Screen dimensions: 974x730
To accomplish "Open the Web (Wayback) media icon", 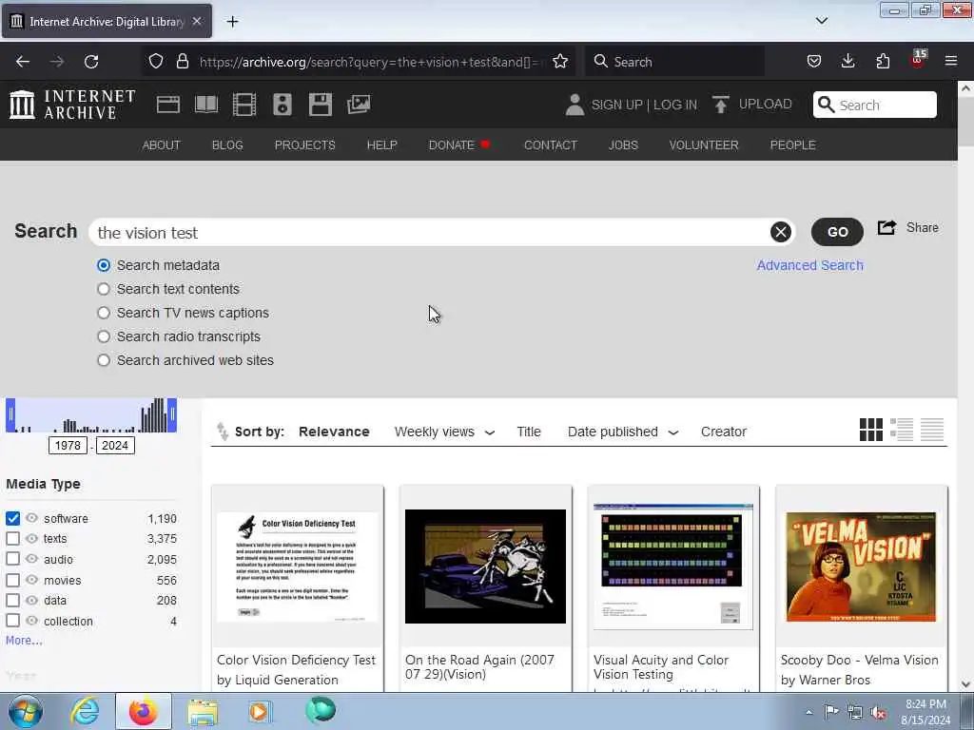I will pos(167,105).
